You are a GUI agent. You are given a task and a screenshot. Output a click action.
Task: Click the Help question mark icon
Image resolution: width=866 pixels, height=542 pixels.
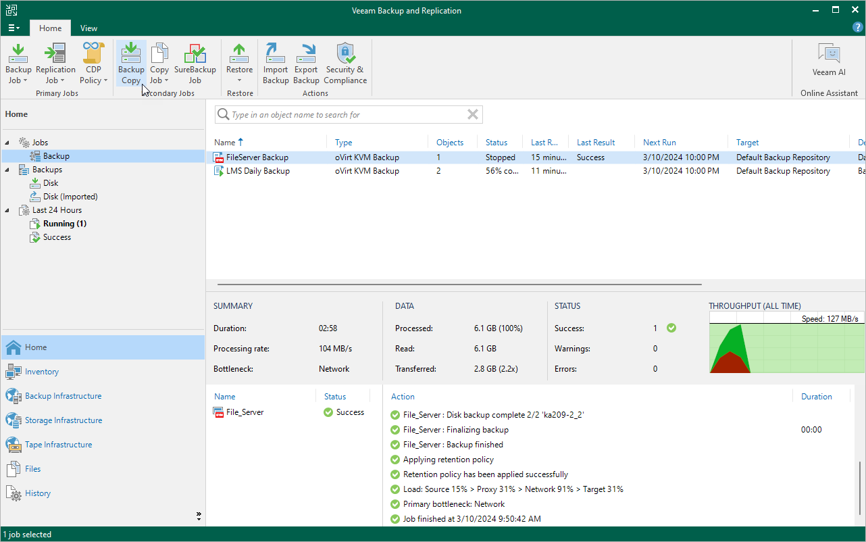pos(857,28)
